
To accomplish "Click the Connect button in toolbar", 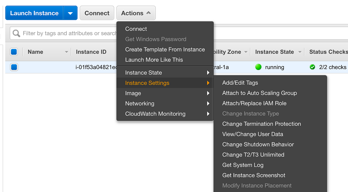I will click(97, 13).
